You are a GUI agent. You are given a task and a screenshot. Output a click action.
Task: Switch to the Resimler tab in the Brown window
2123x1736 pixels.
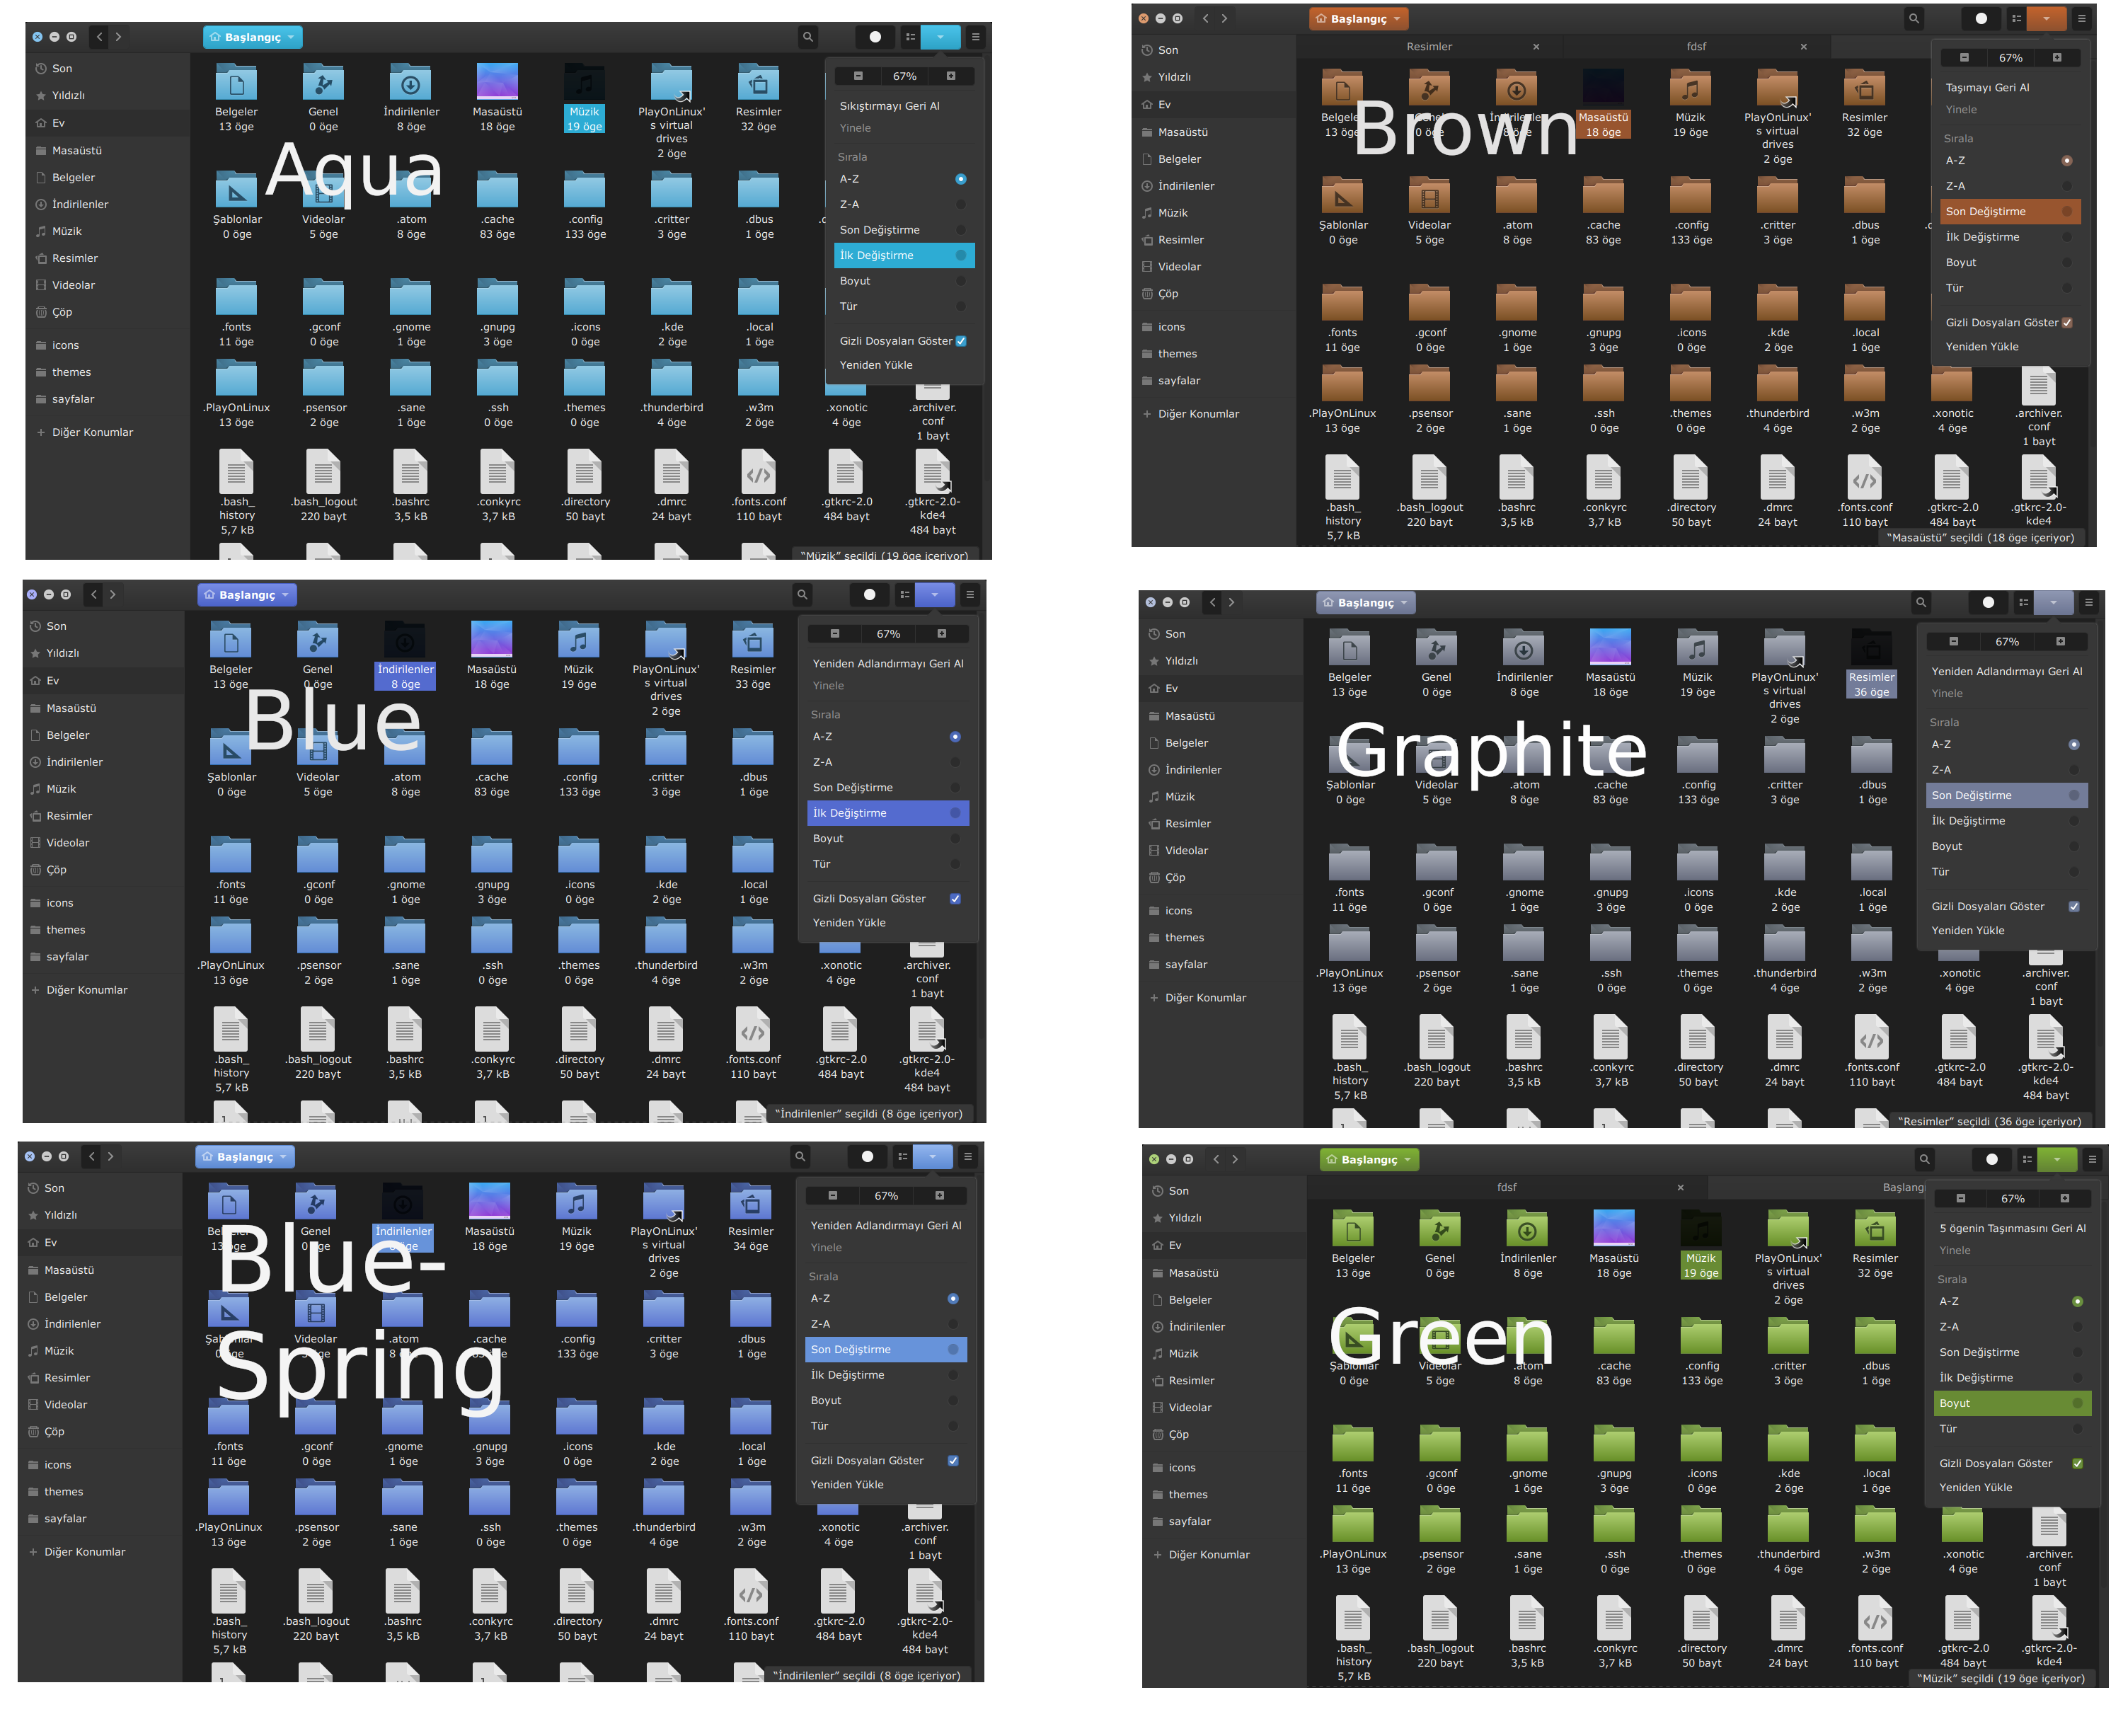(1428, 46)
